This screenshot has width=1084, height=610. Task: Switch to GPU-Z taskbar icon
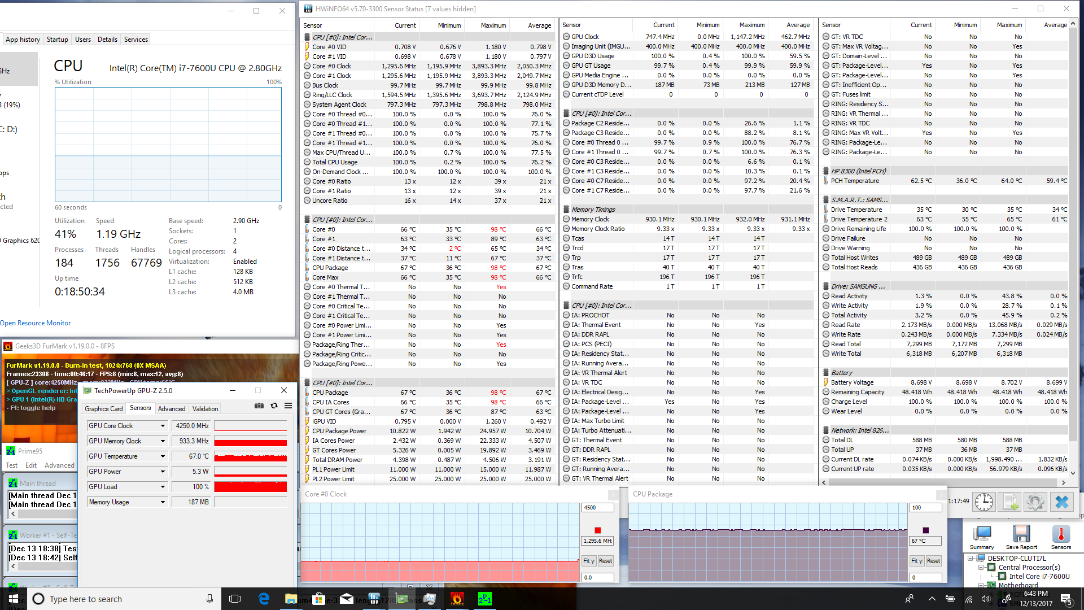[x=402, y=599]
